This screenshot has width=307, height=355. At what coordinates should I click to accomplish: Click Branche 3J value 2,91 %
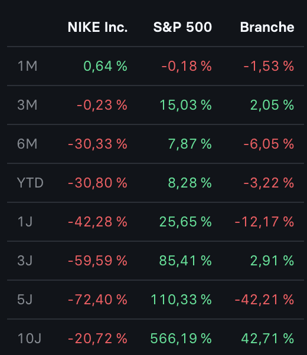pyautogui.click(x=272, y=261)
